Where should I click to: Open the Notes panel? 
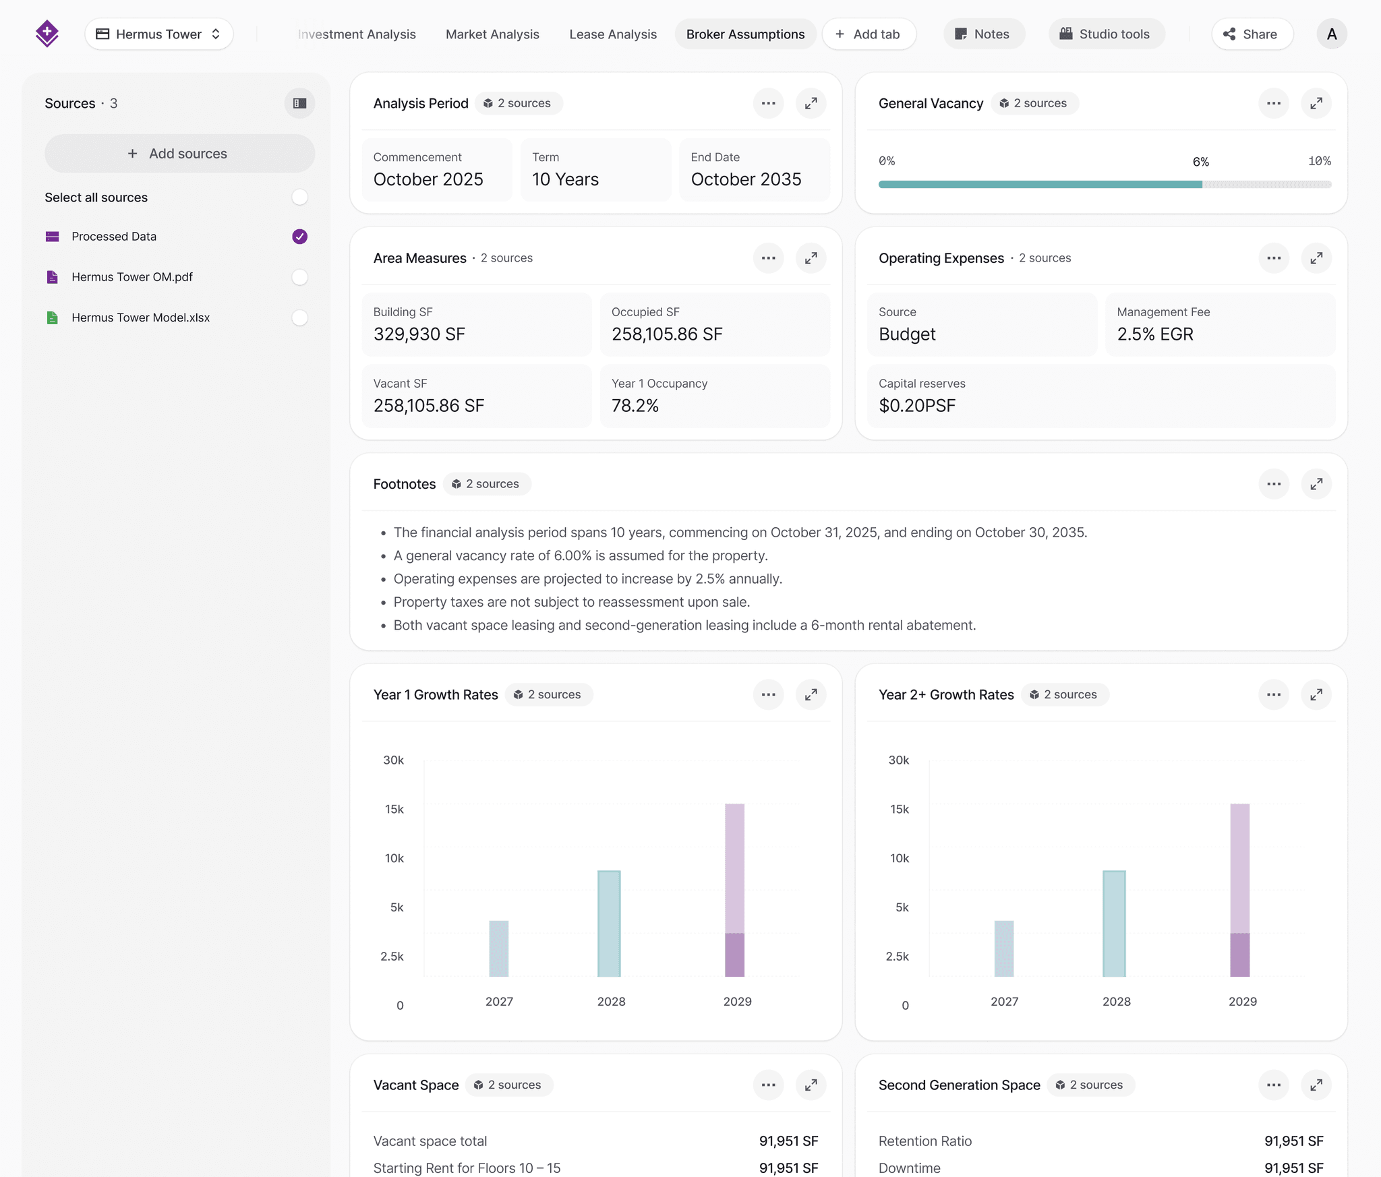(984, 34)
